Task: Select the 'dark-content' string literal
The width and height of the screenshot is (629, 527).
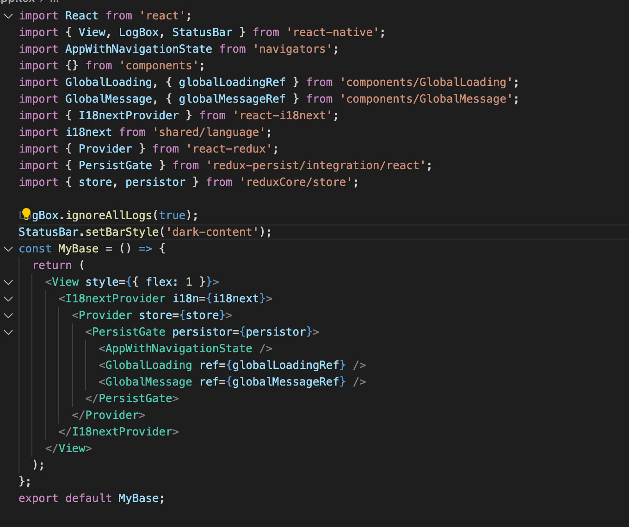Action: click(212, 232)
